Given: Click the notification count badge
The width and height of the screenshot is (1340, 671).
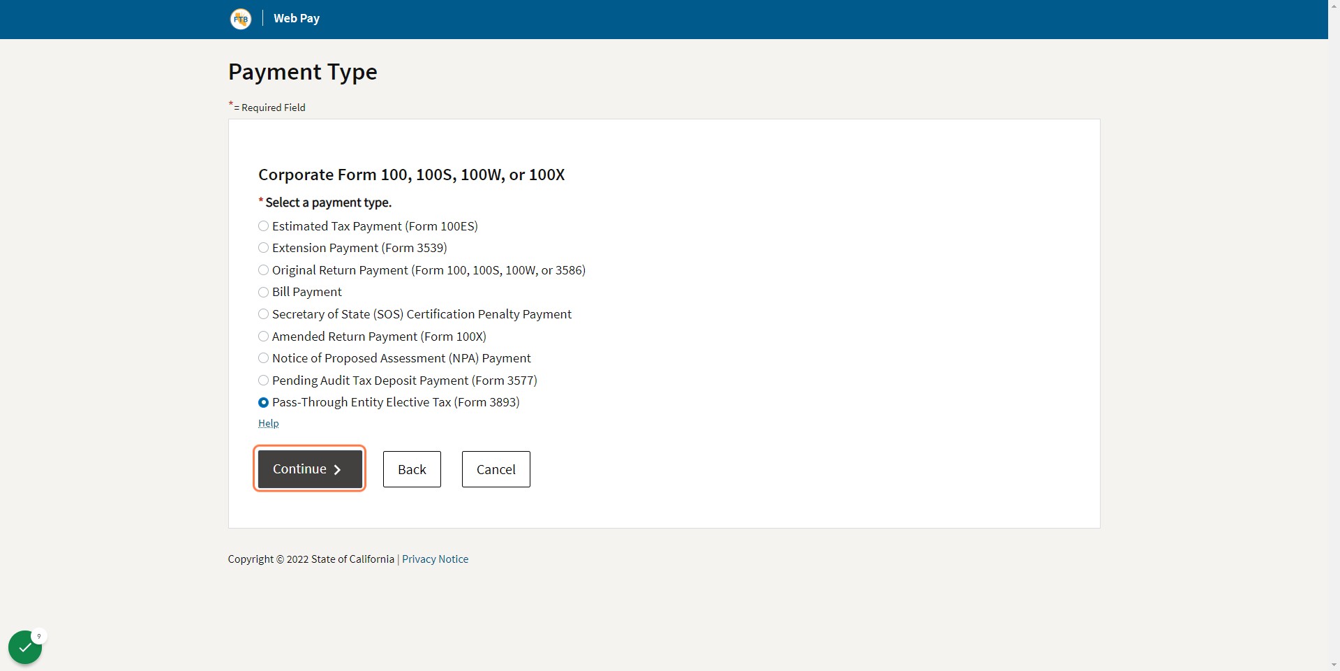Looking at the screenshot, I should pos(39,636).
